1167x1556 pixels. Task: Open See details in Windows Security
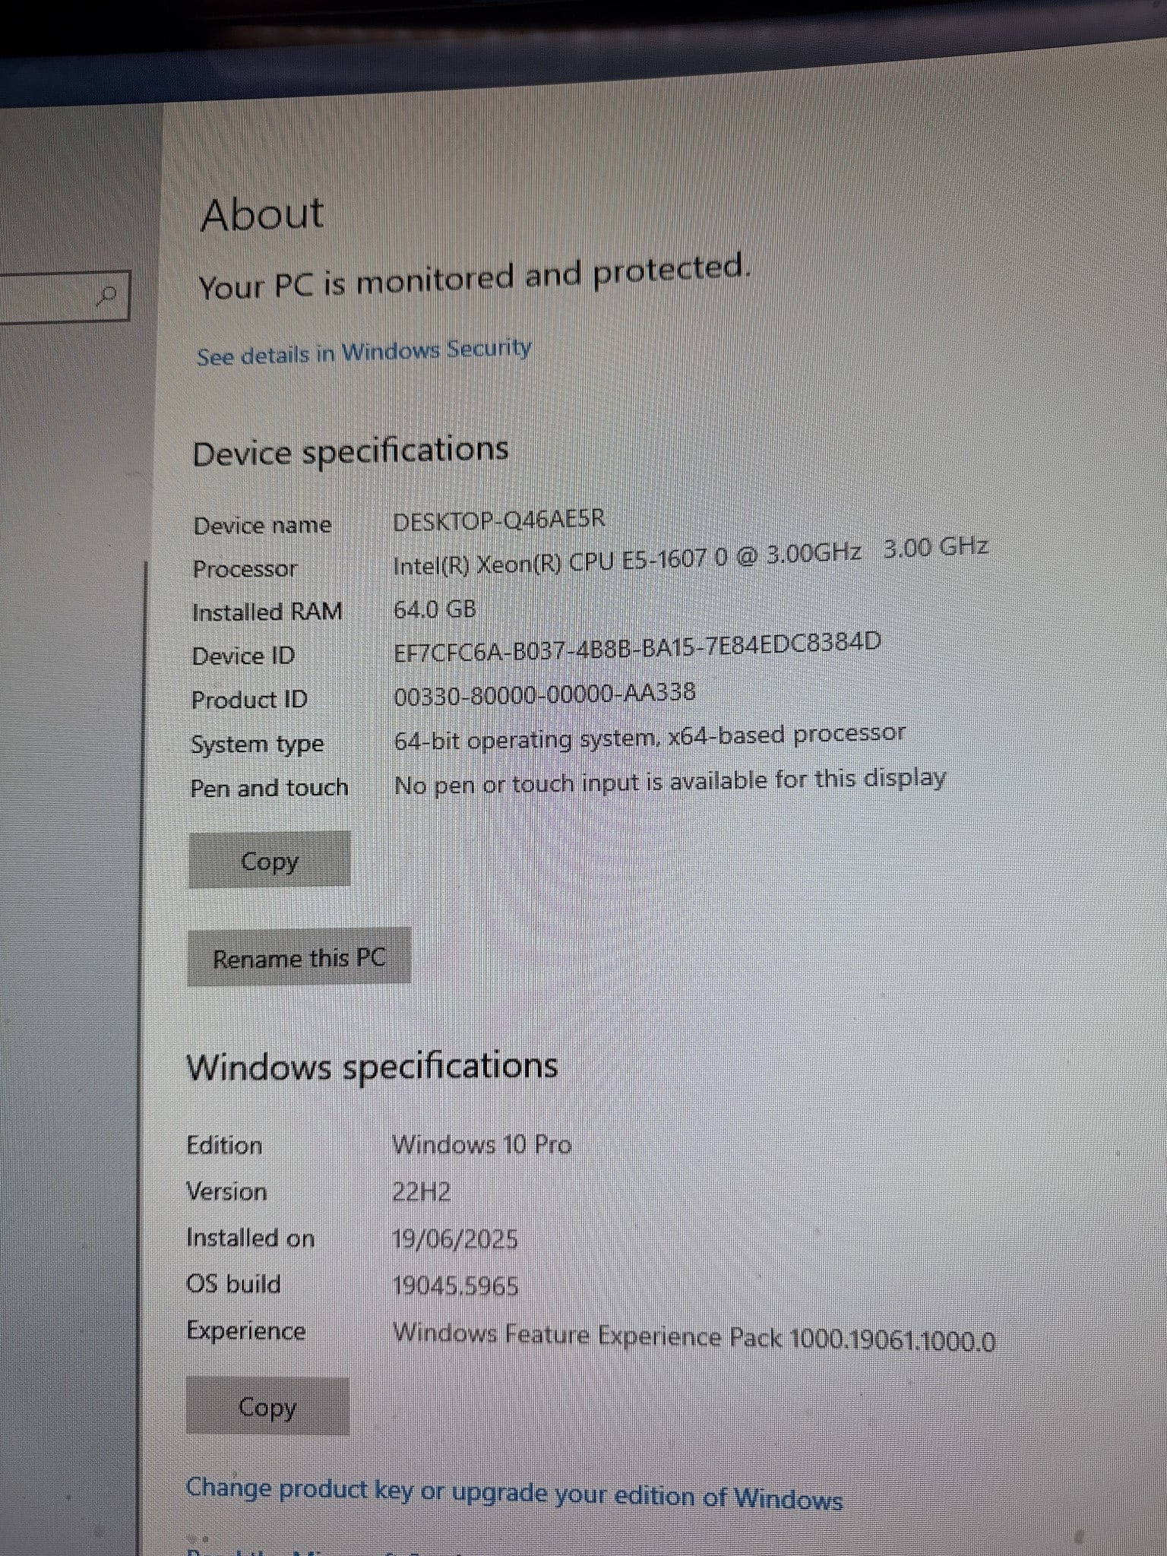pos(363,353)
